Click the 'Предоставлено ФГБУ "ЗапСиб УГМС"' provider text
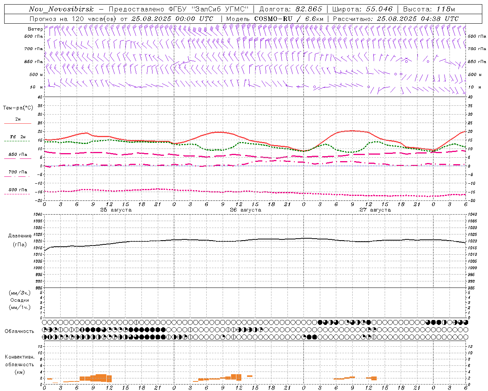This screenshot has height=391, width=488. [178, 9]
